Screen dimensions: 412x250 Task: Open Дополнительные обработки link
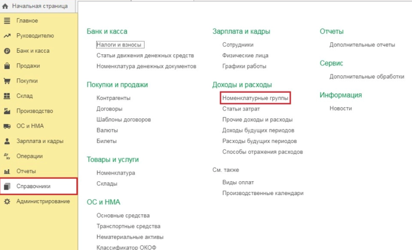point(367,76)
